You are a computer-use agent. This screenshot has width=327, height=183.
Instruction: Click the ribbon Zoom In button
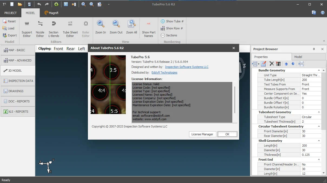click(x=101, y=27)
